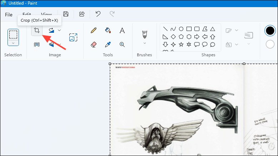
Task: Select the Rounded rectangle shape
Action: 197,29
